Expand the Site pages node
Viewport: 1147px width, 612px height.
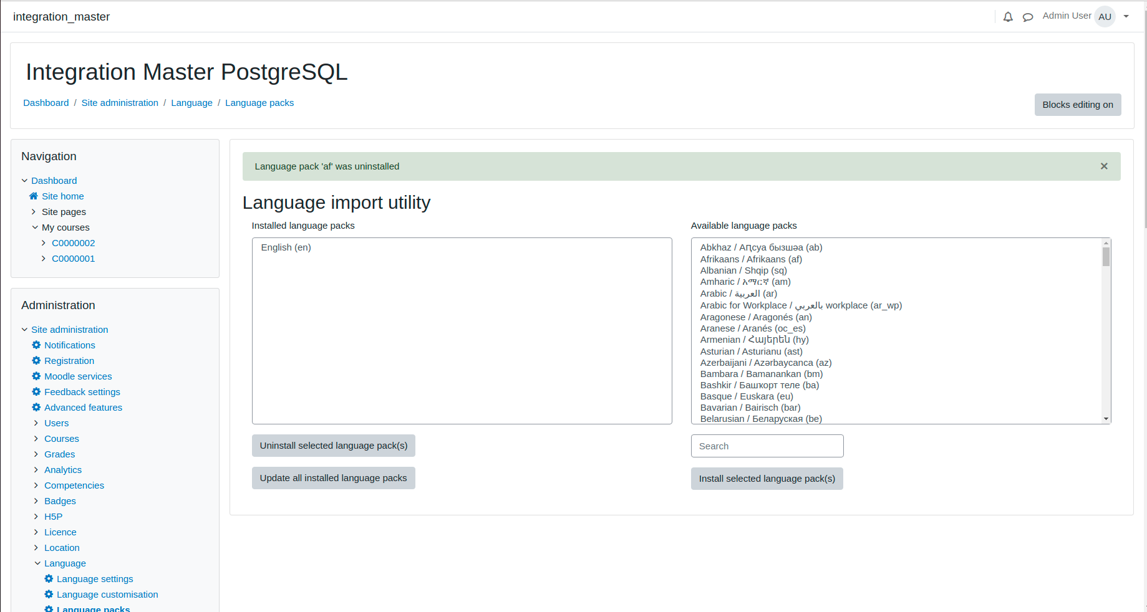click(34, 212)
